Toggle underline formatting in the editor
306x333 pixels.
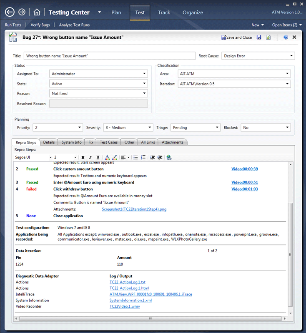(x=98, y=157)
